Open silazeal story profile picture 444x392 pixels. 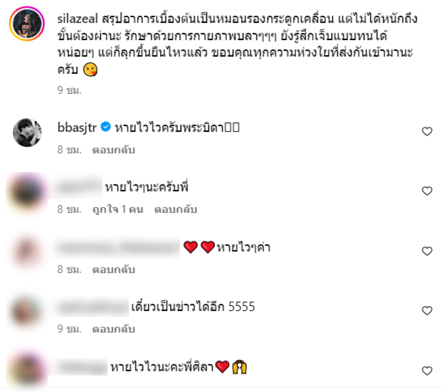click(27, 24)
